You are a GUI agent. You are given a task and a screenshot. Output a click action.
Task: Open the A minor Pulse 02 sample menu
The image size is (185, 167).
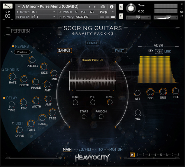pos(92,60)
